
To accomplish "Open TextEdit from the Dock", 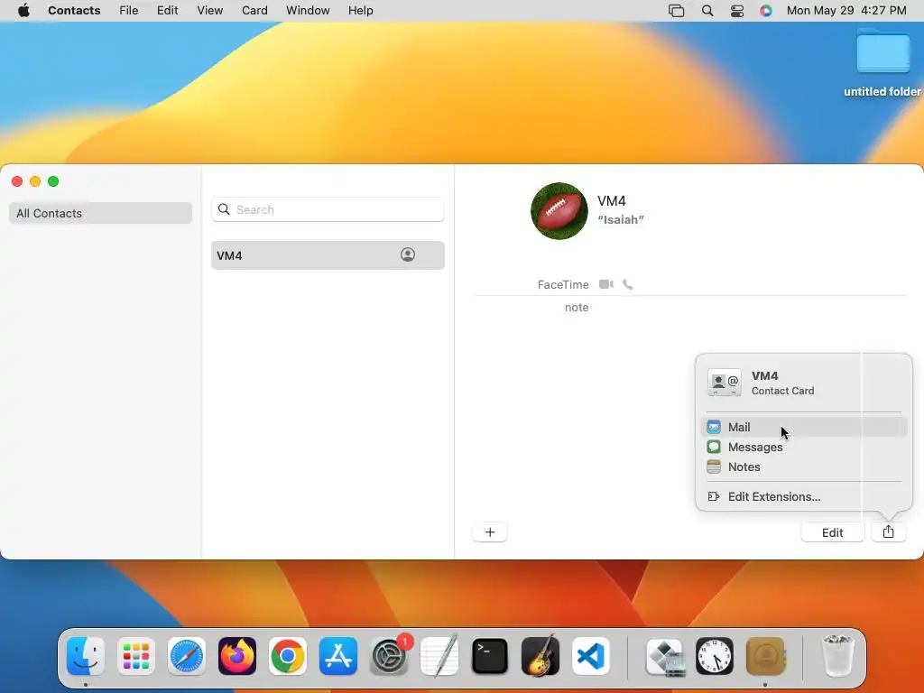I will pos(439,656).
